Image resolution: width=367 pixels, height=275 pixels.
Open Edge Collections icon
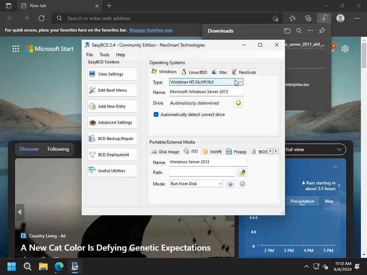[x=308, y=18]
